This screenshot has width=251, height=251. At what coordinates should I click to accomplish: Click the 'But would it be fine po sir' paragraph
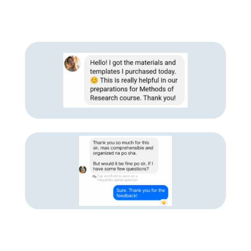coord(123,166)
